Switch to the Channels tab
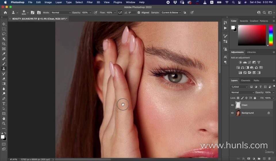Image resolution: width=276 pixels, height=161 pixels. click(245, 80)
